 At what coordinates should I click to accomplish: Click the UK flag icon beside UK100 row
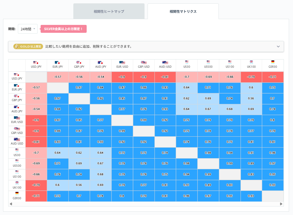(17, 183)
